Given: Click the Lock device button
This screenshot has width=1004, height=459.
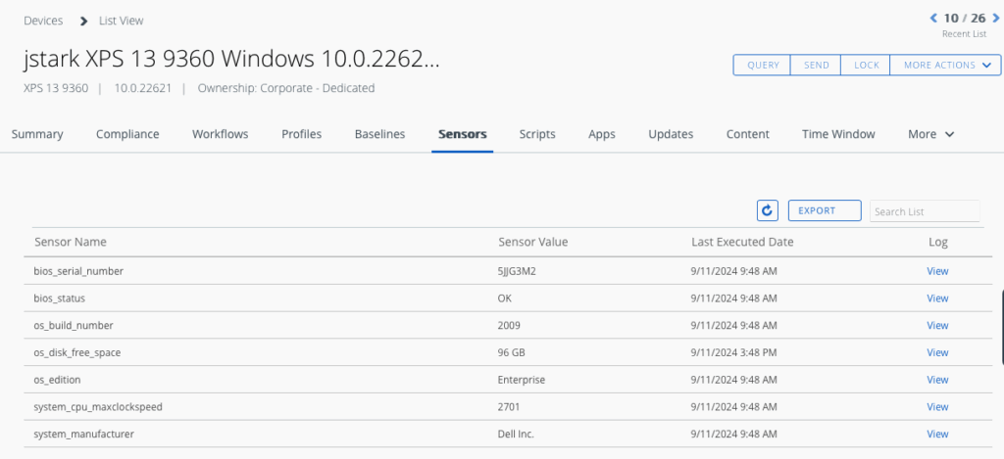Looking at the screenshot, I should pyautogui.click(x=866, y=65).
